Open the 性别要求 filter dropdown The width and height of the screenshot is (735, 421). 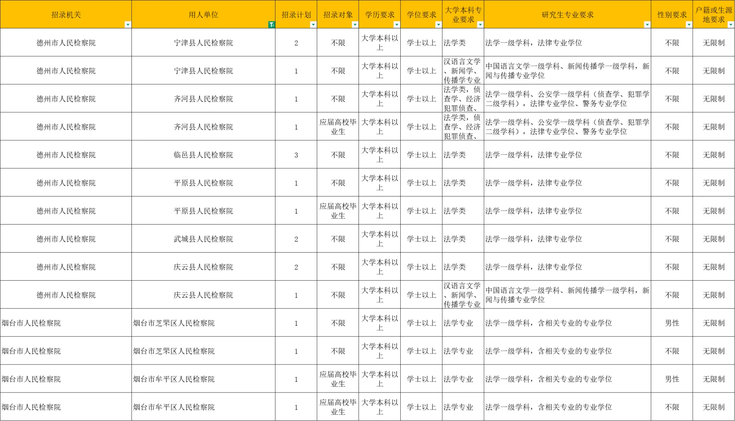pyautogui.click(x=689, y=25)
